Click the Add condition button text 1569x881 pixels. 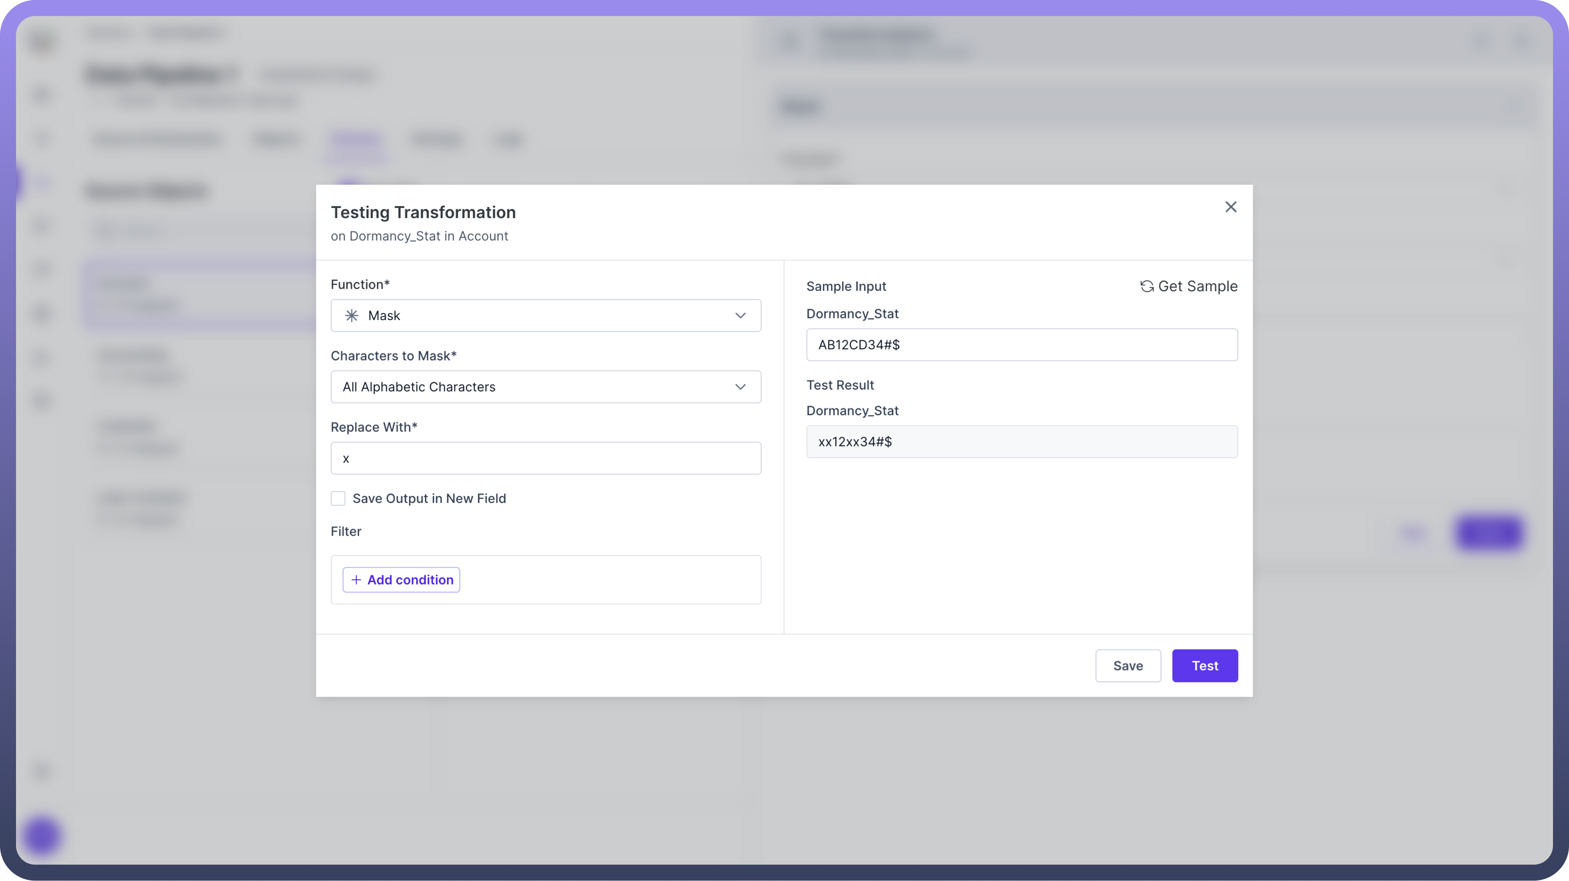click(x=410, y=580)
